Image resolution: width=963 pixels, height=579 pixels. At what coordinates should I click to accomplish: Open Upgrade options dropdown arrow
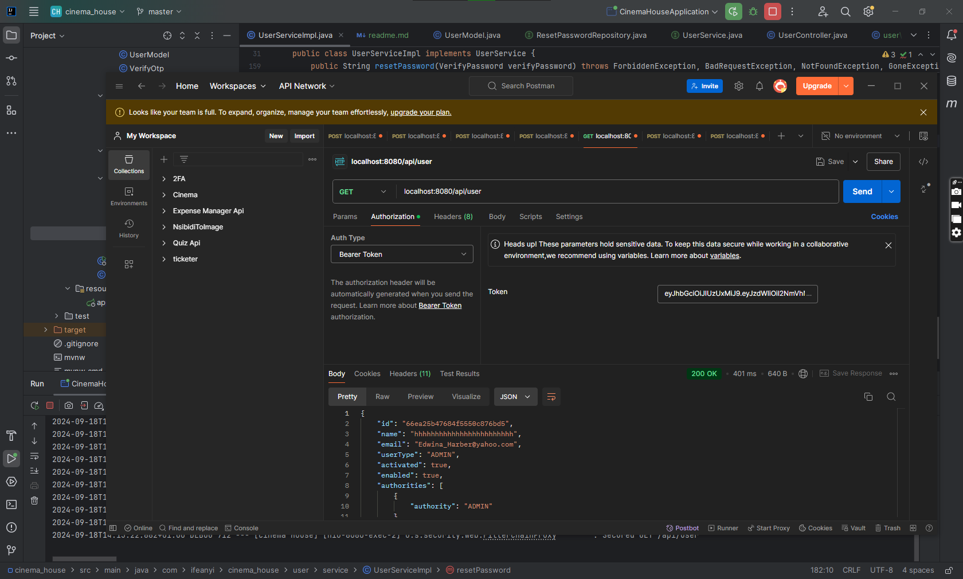click(x=846, y=86)
